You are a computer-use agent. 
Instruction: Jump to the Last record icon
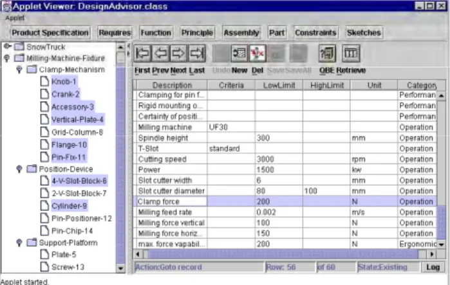(x=197, y=53)
